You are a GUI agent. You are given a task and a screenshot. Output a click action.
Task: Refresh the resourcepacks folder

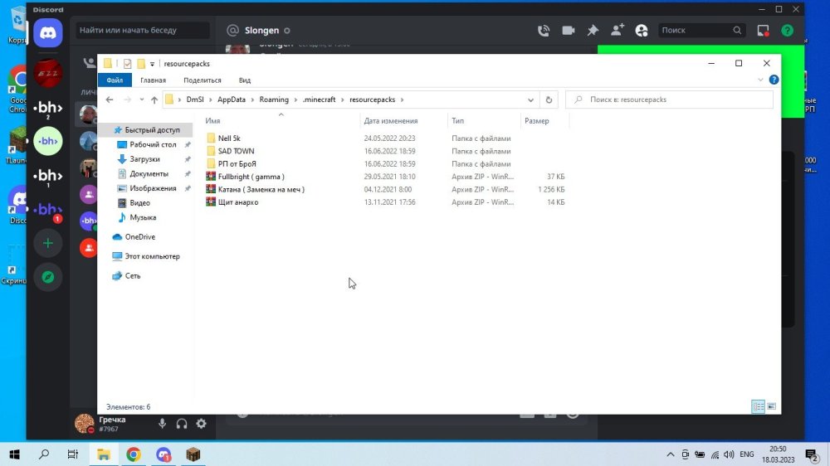tap(549, 100)
